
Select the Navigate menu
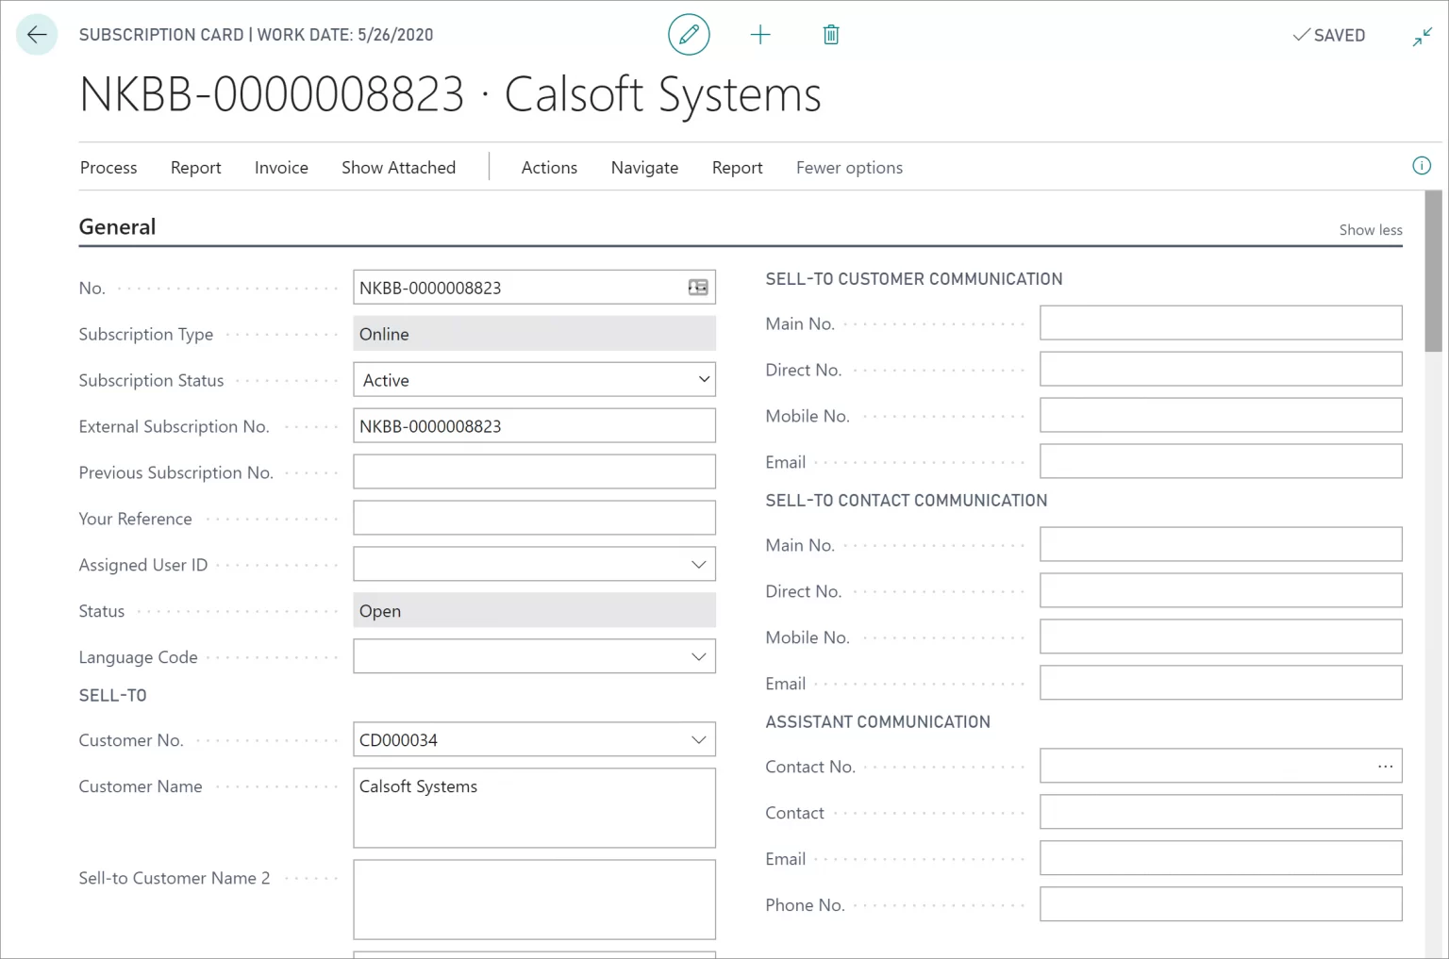[x=644, y=167]
